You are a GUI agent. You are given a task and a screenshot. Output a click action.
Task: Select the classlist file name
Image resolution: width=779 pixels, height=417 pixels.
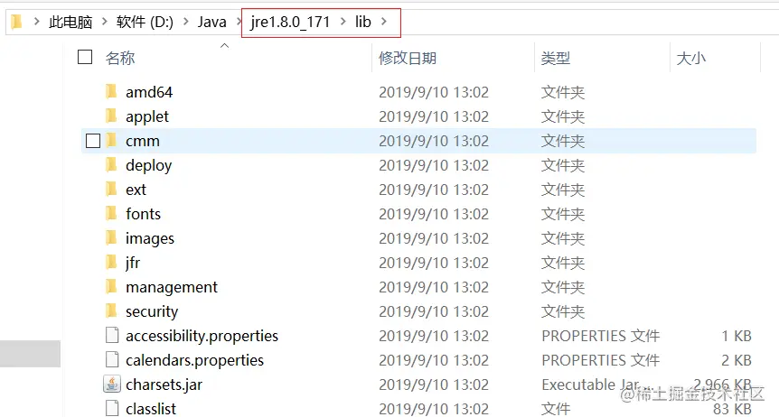point(151,409)
